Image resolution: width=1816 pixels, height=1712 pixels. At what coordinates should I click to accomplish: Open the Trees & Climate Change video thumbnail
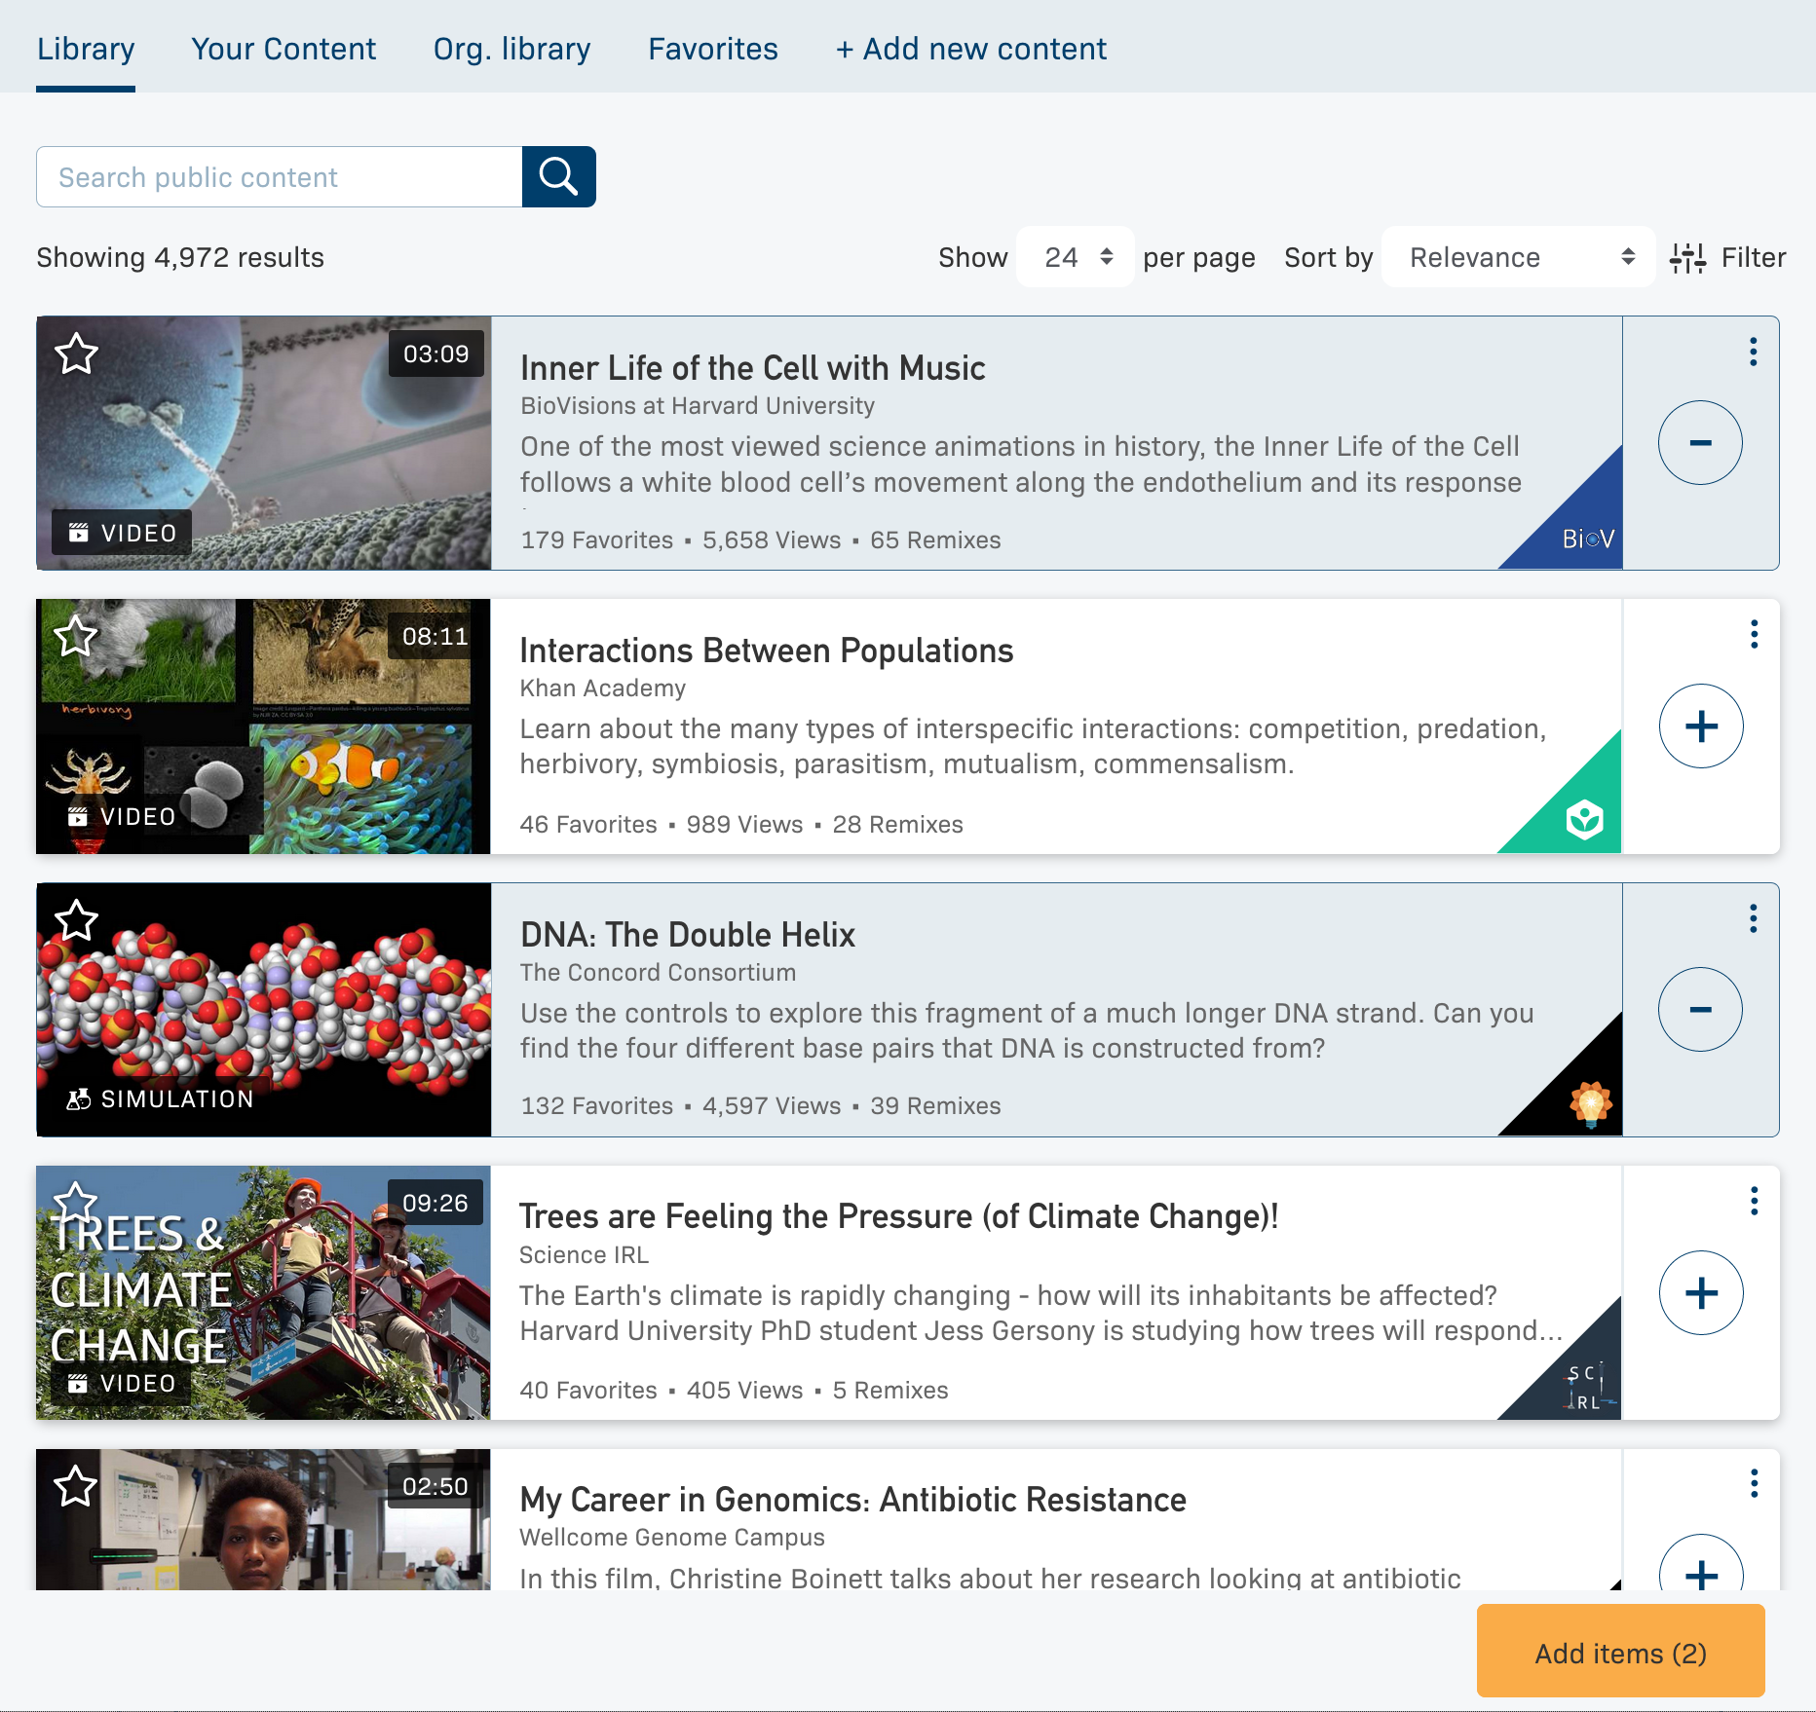point(263,1292)
